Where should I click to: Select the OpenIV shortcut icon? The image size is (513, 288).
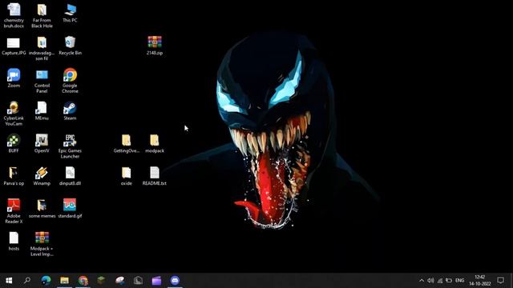coord(42,141)
